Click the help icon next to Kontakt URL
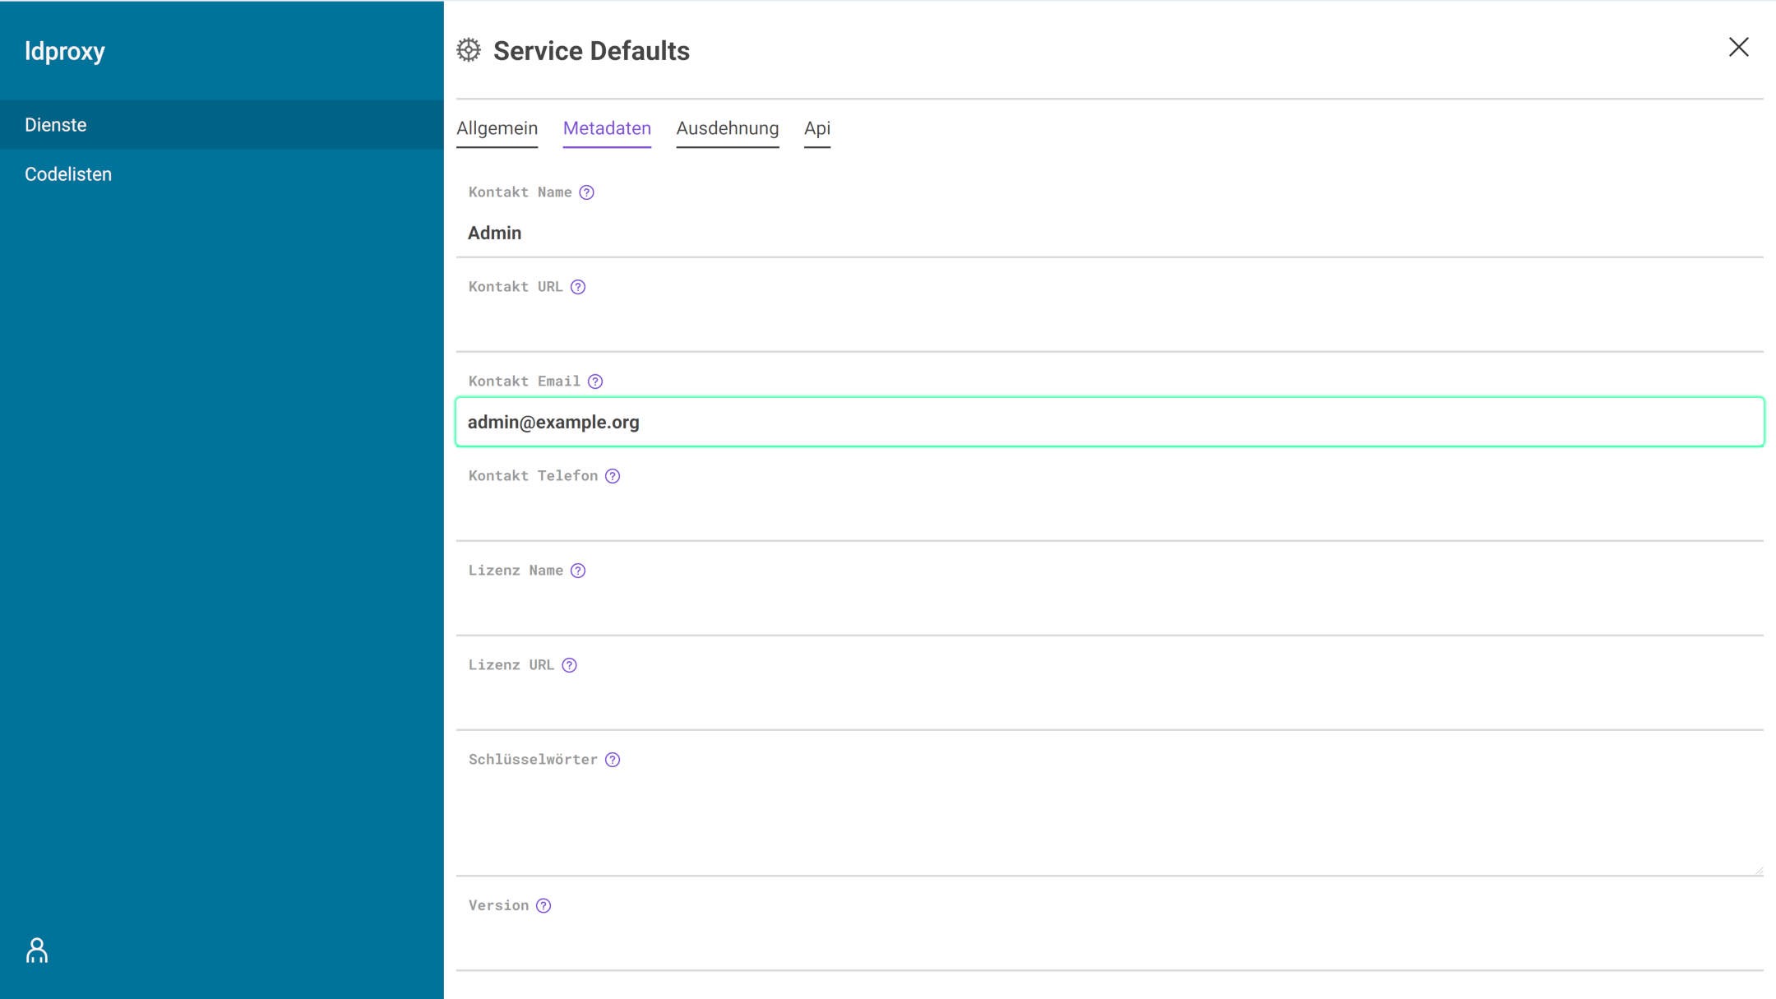Screen dimensions: 1776x999 [x=578, y=287]
